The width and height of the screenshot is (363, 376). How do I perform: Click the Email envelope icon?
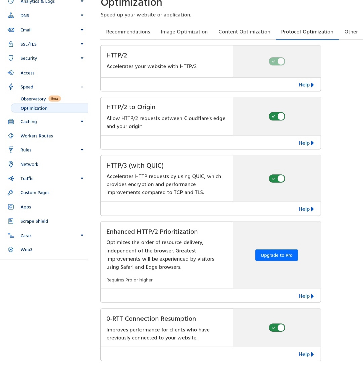(x=11, y=30)
